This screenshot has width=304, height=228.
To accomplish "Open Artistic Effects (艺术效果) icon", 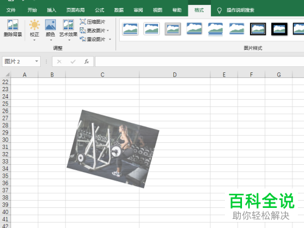I will tap(68, 25).
